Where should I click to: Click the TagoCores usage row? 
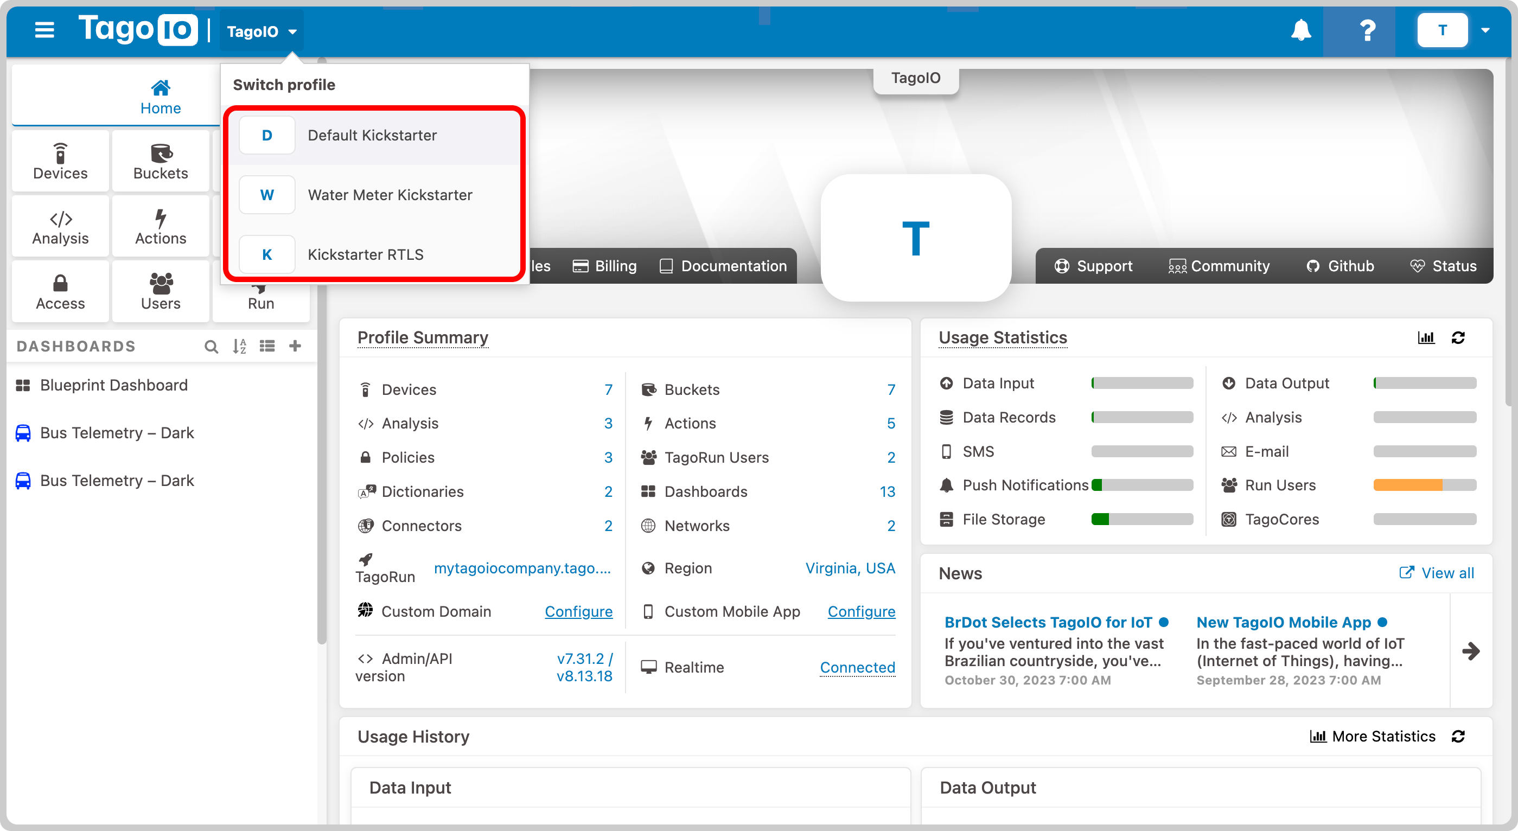1348,519
